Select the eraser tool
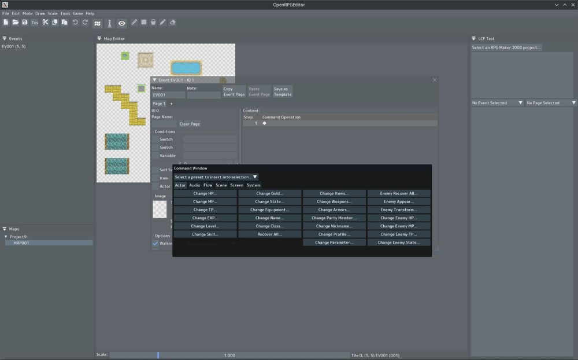The width and height of the screenshot is (578, 360). pyautogui.click(x=172, y=23)
